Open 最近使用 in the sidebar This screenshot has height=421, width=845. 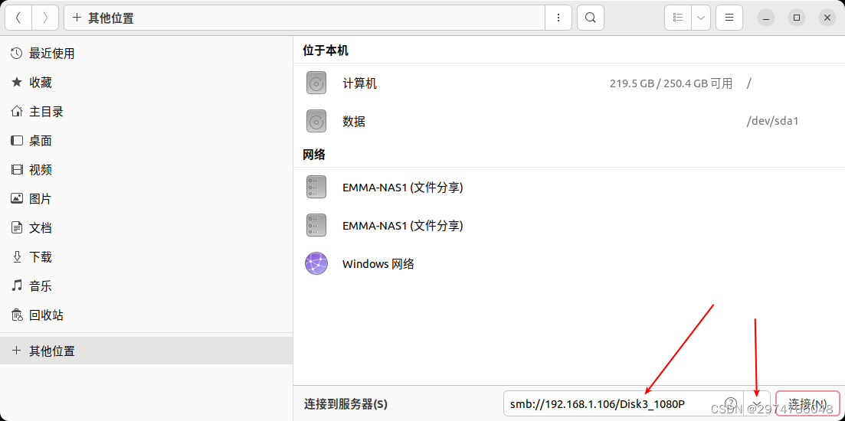click(x=146, y=54)
